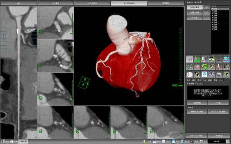Select the monitor display icon in tool grid

(204, 59)
